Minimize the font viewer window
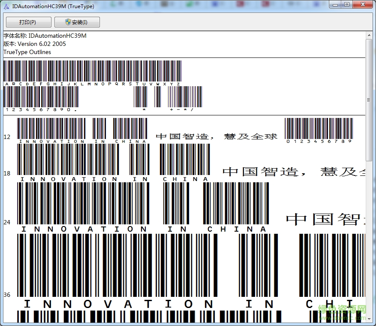The width and height of the screenshot is (376, 326). pos(335,5)
